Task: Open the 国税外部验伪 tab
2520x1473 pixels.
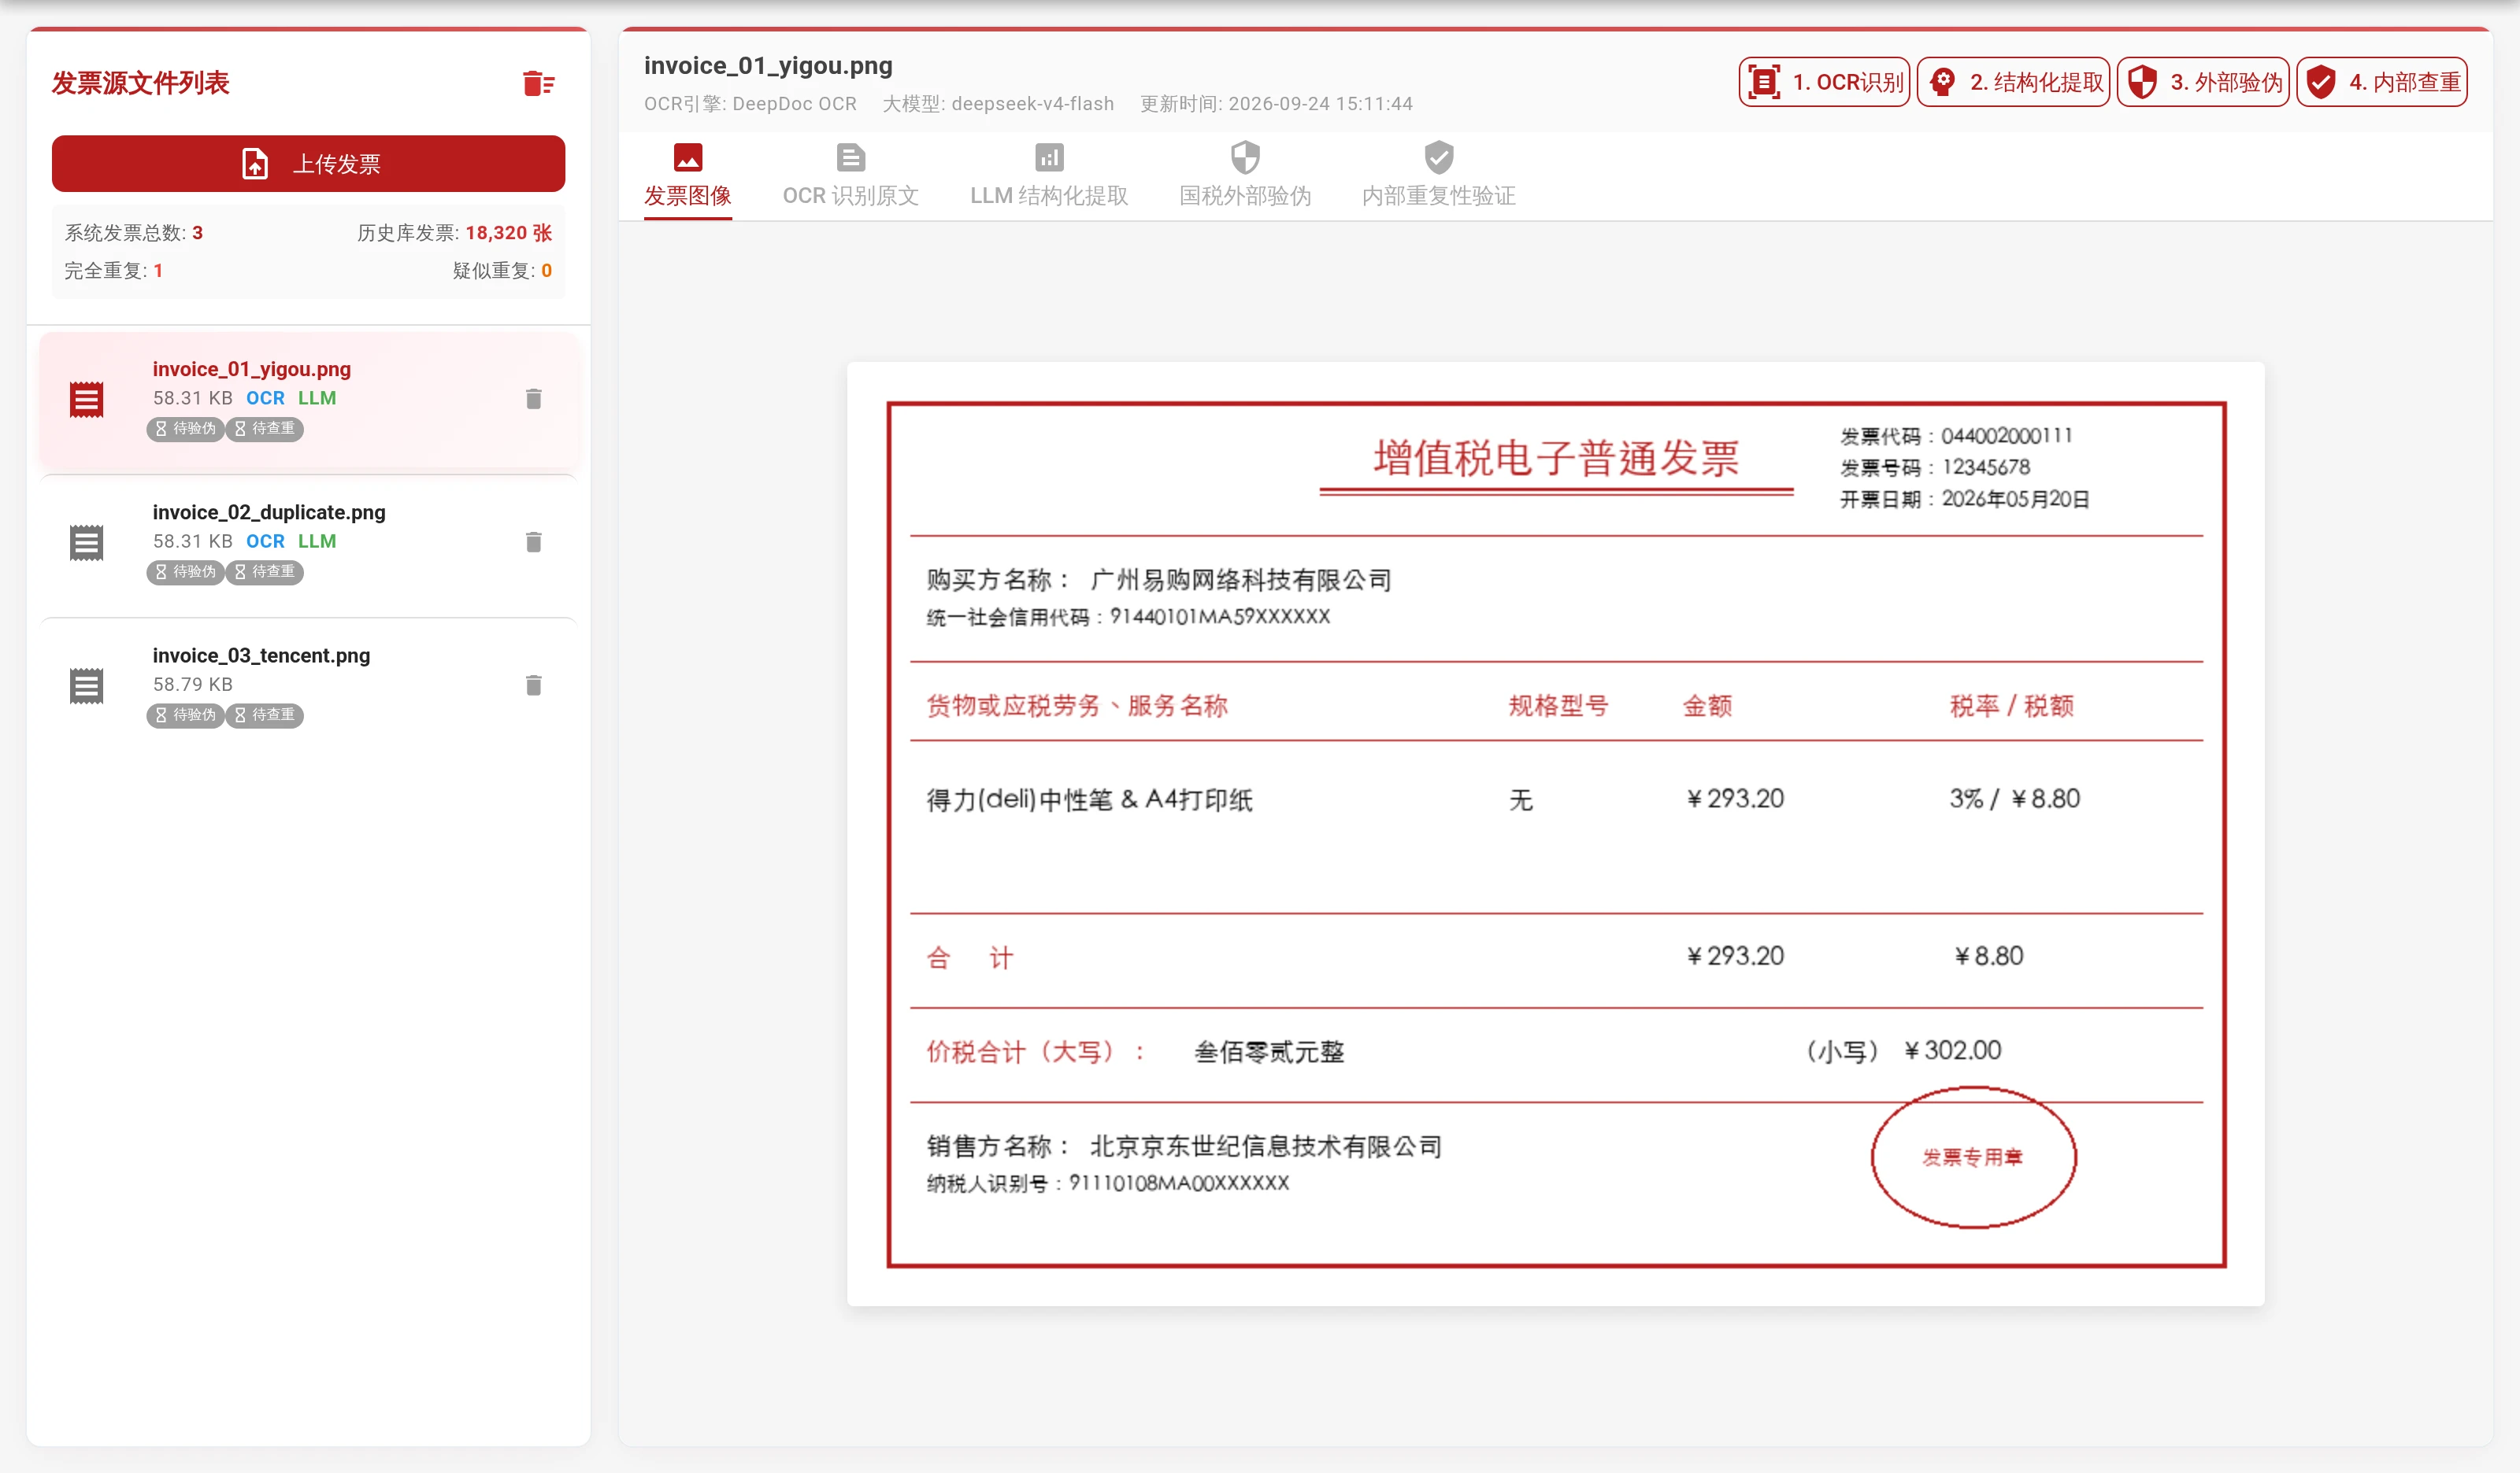Action: coord(1245,176)
